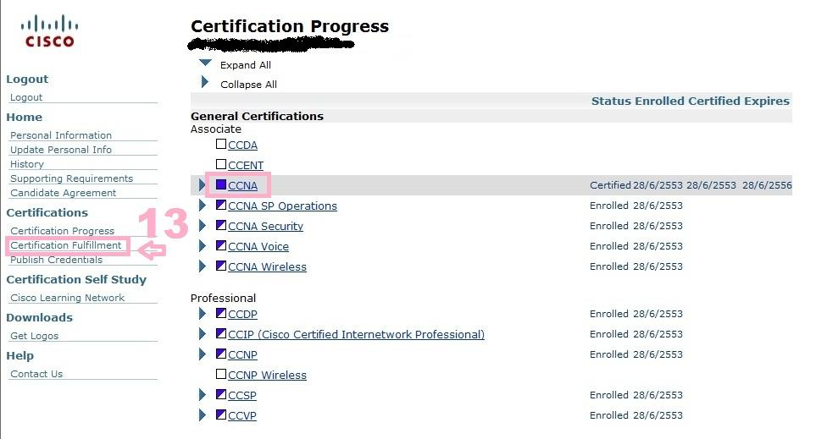Click the CCNA certified status square icon
This screenshot has height=439, width=827.
pyautogui.click(x=221, y=184)
